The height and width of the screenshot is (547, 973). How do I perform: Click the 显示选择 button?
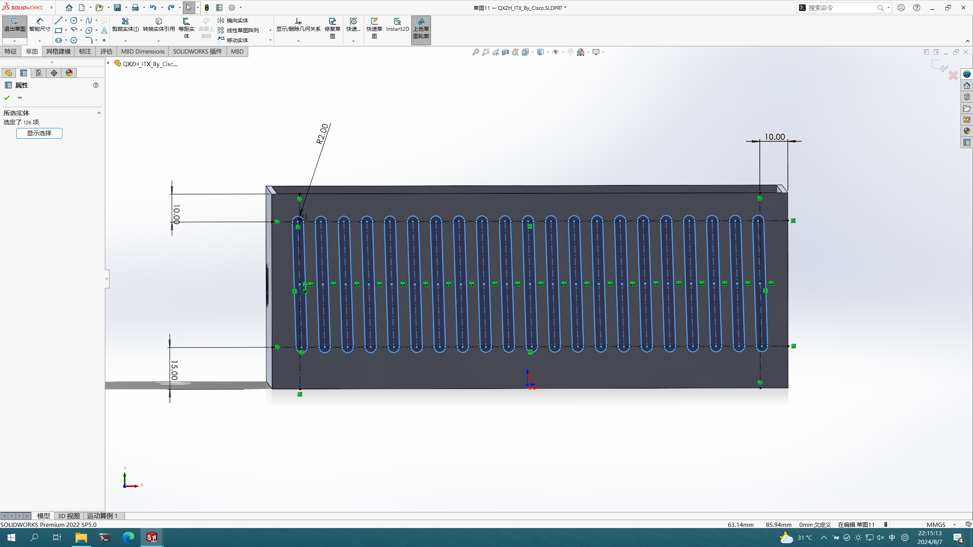tap(39, 133)
